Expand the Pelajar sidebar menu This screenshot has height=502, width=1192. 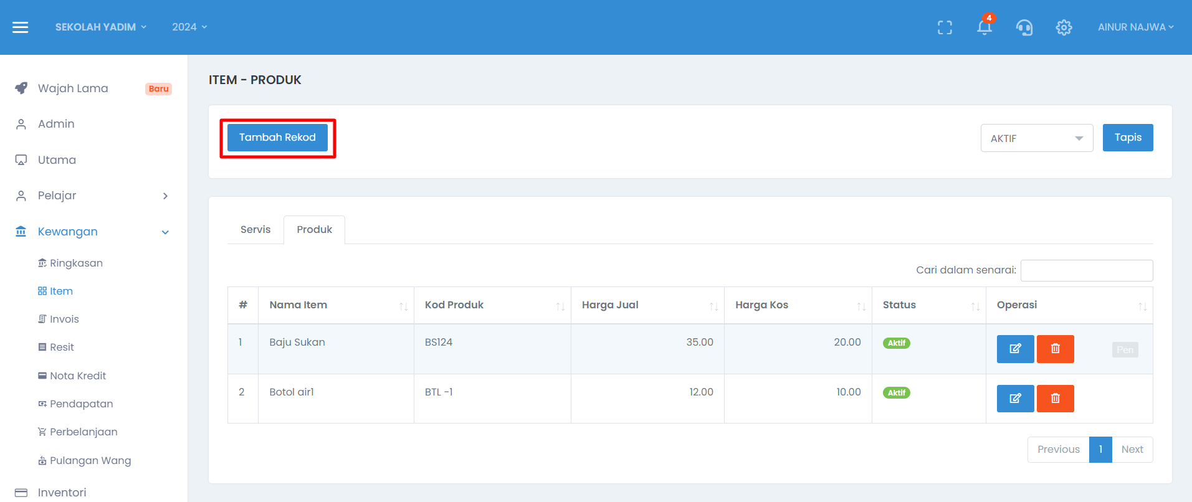click(x=93, y=196)
